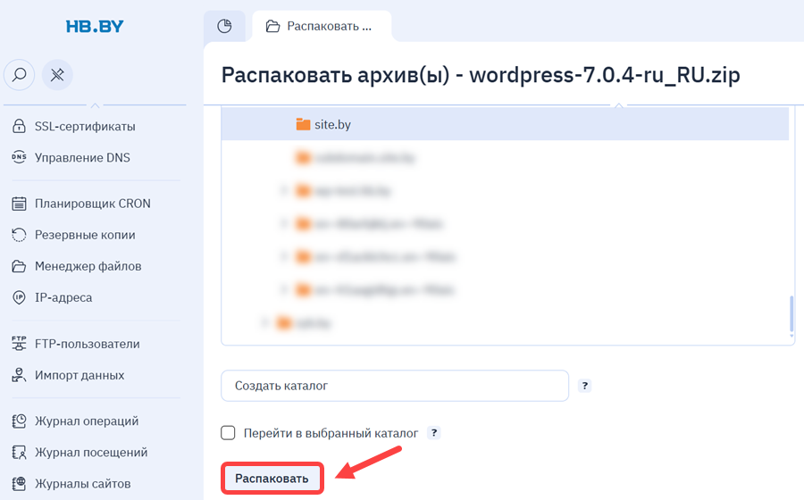This screenshot has width=804, height=500.
Task: Click the Журнал посещений icon
Action: point(19,453)
